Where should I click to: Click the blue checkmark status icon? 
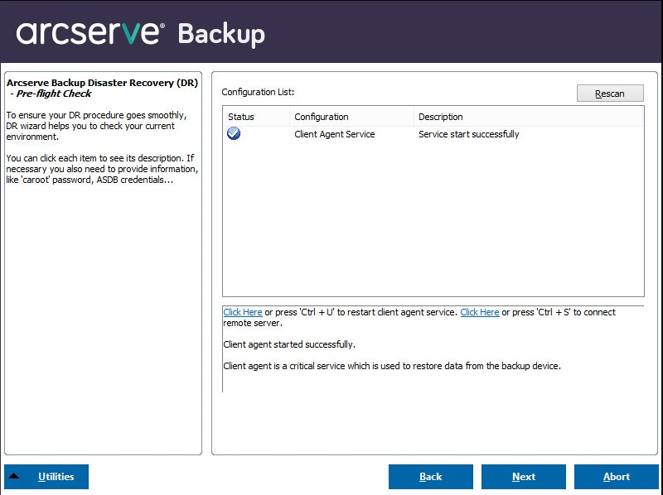(x=234, y=133)
